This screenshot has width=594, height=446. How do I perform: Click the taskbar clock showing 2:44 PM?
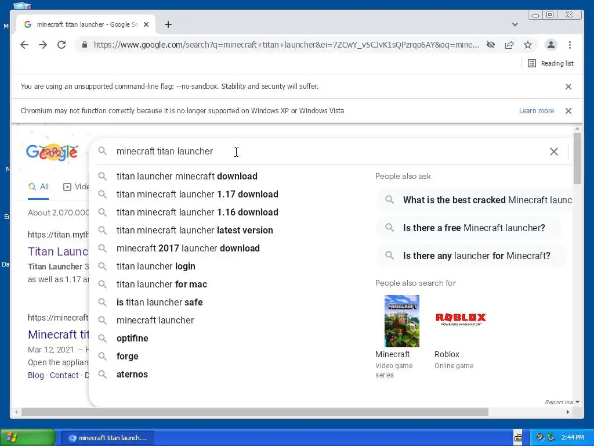573,438
